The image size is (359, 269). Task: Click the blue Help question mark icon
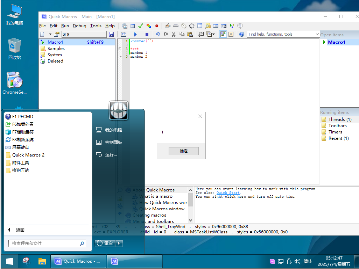click(x=242, y=34)
